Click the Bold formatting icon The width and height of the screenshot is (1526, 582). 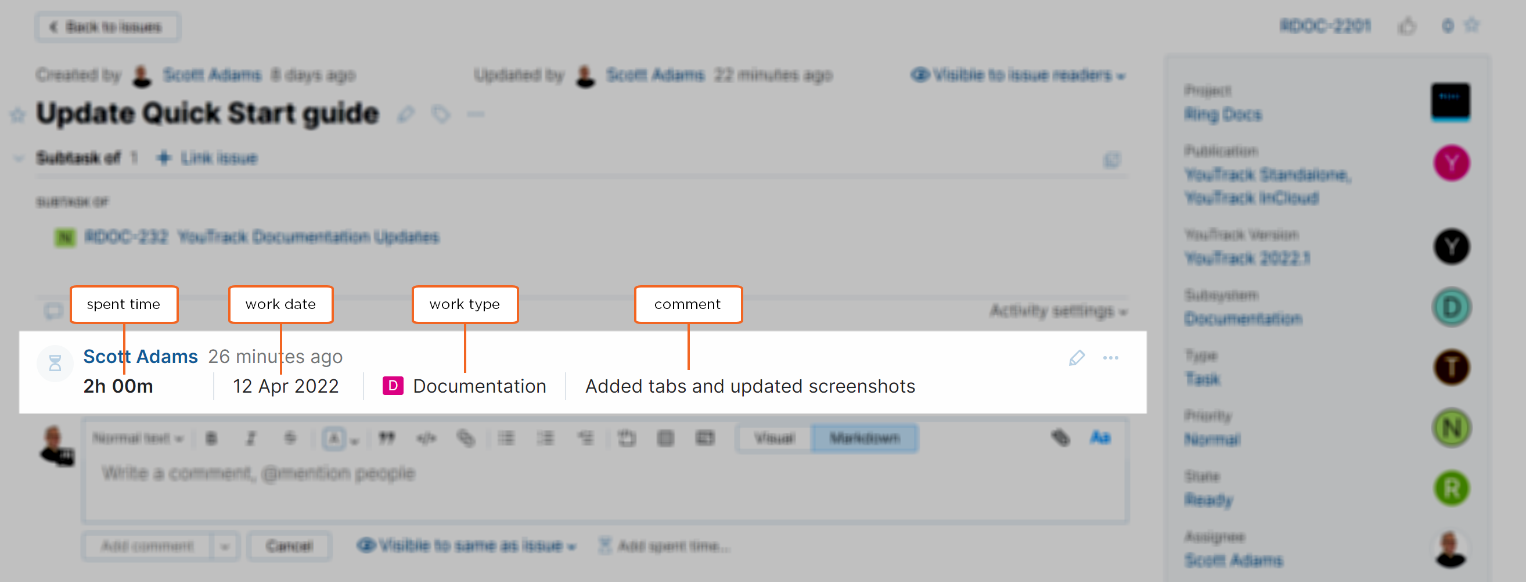coord(211,439)
